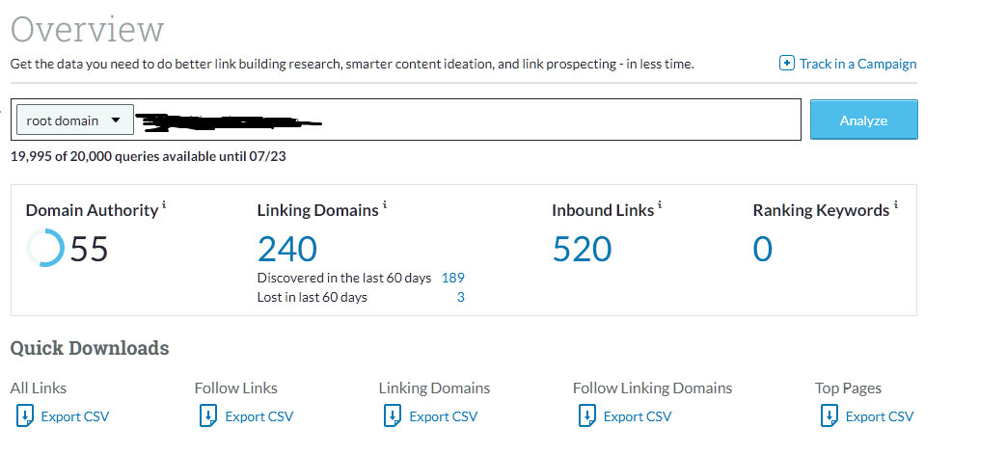
Task: Click inside the domain search field
Action: tap(559, 120)
